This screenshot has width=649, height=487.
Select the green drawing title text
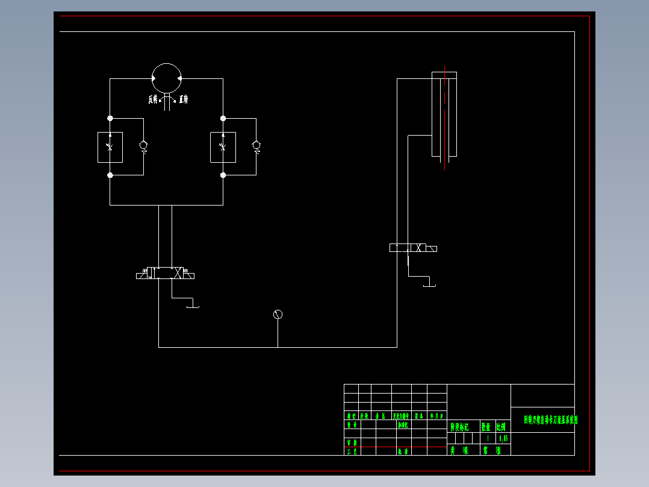(x=550, y=420)
